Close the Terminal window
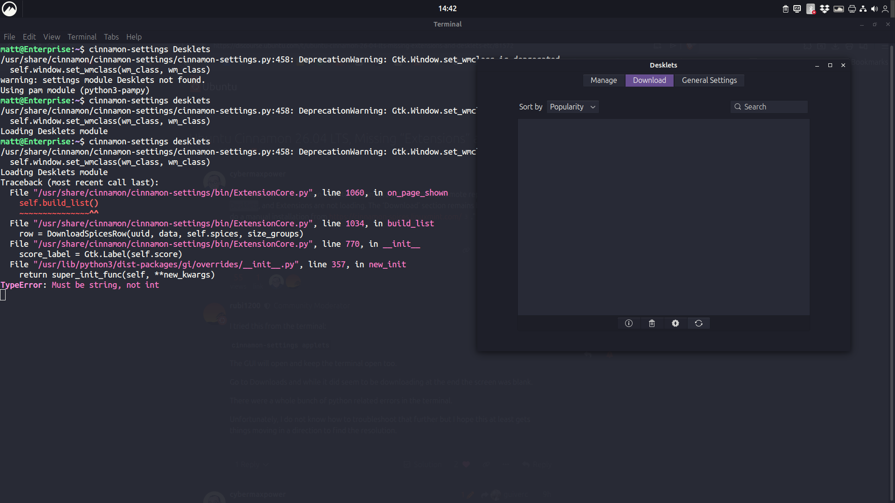 coord(888,24)
